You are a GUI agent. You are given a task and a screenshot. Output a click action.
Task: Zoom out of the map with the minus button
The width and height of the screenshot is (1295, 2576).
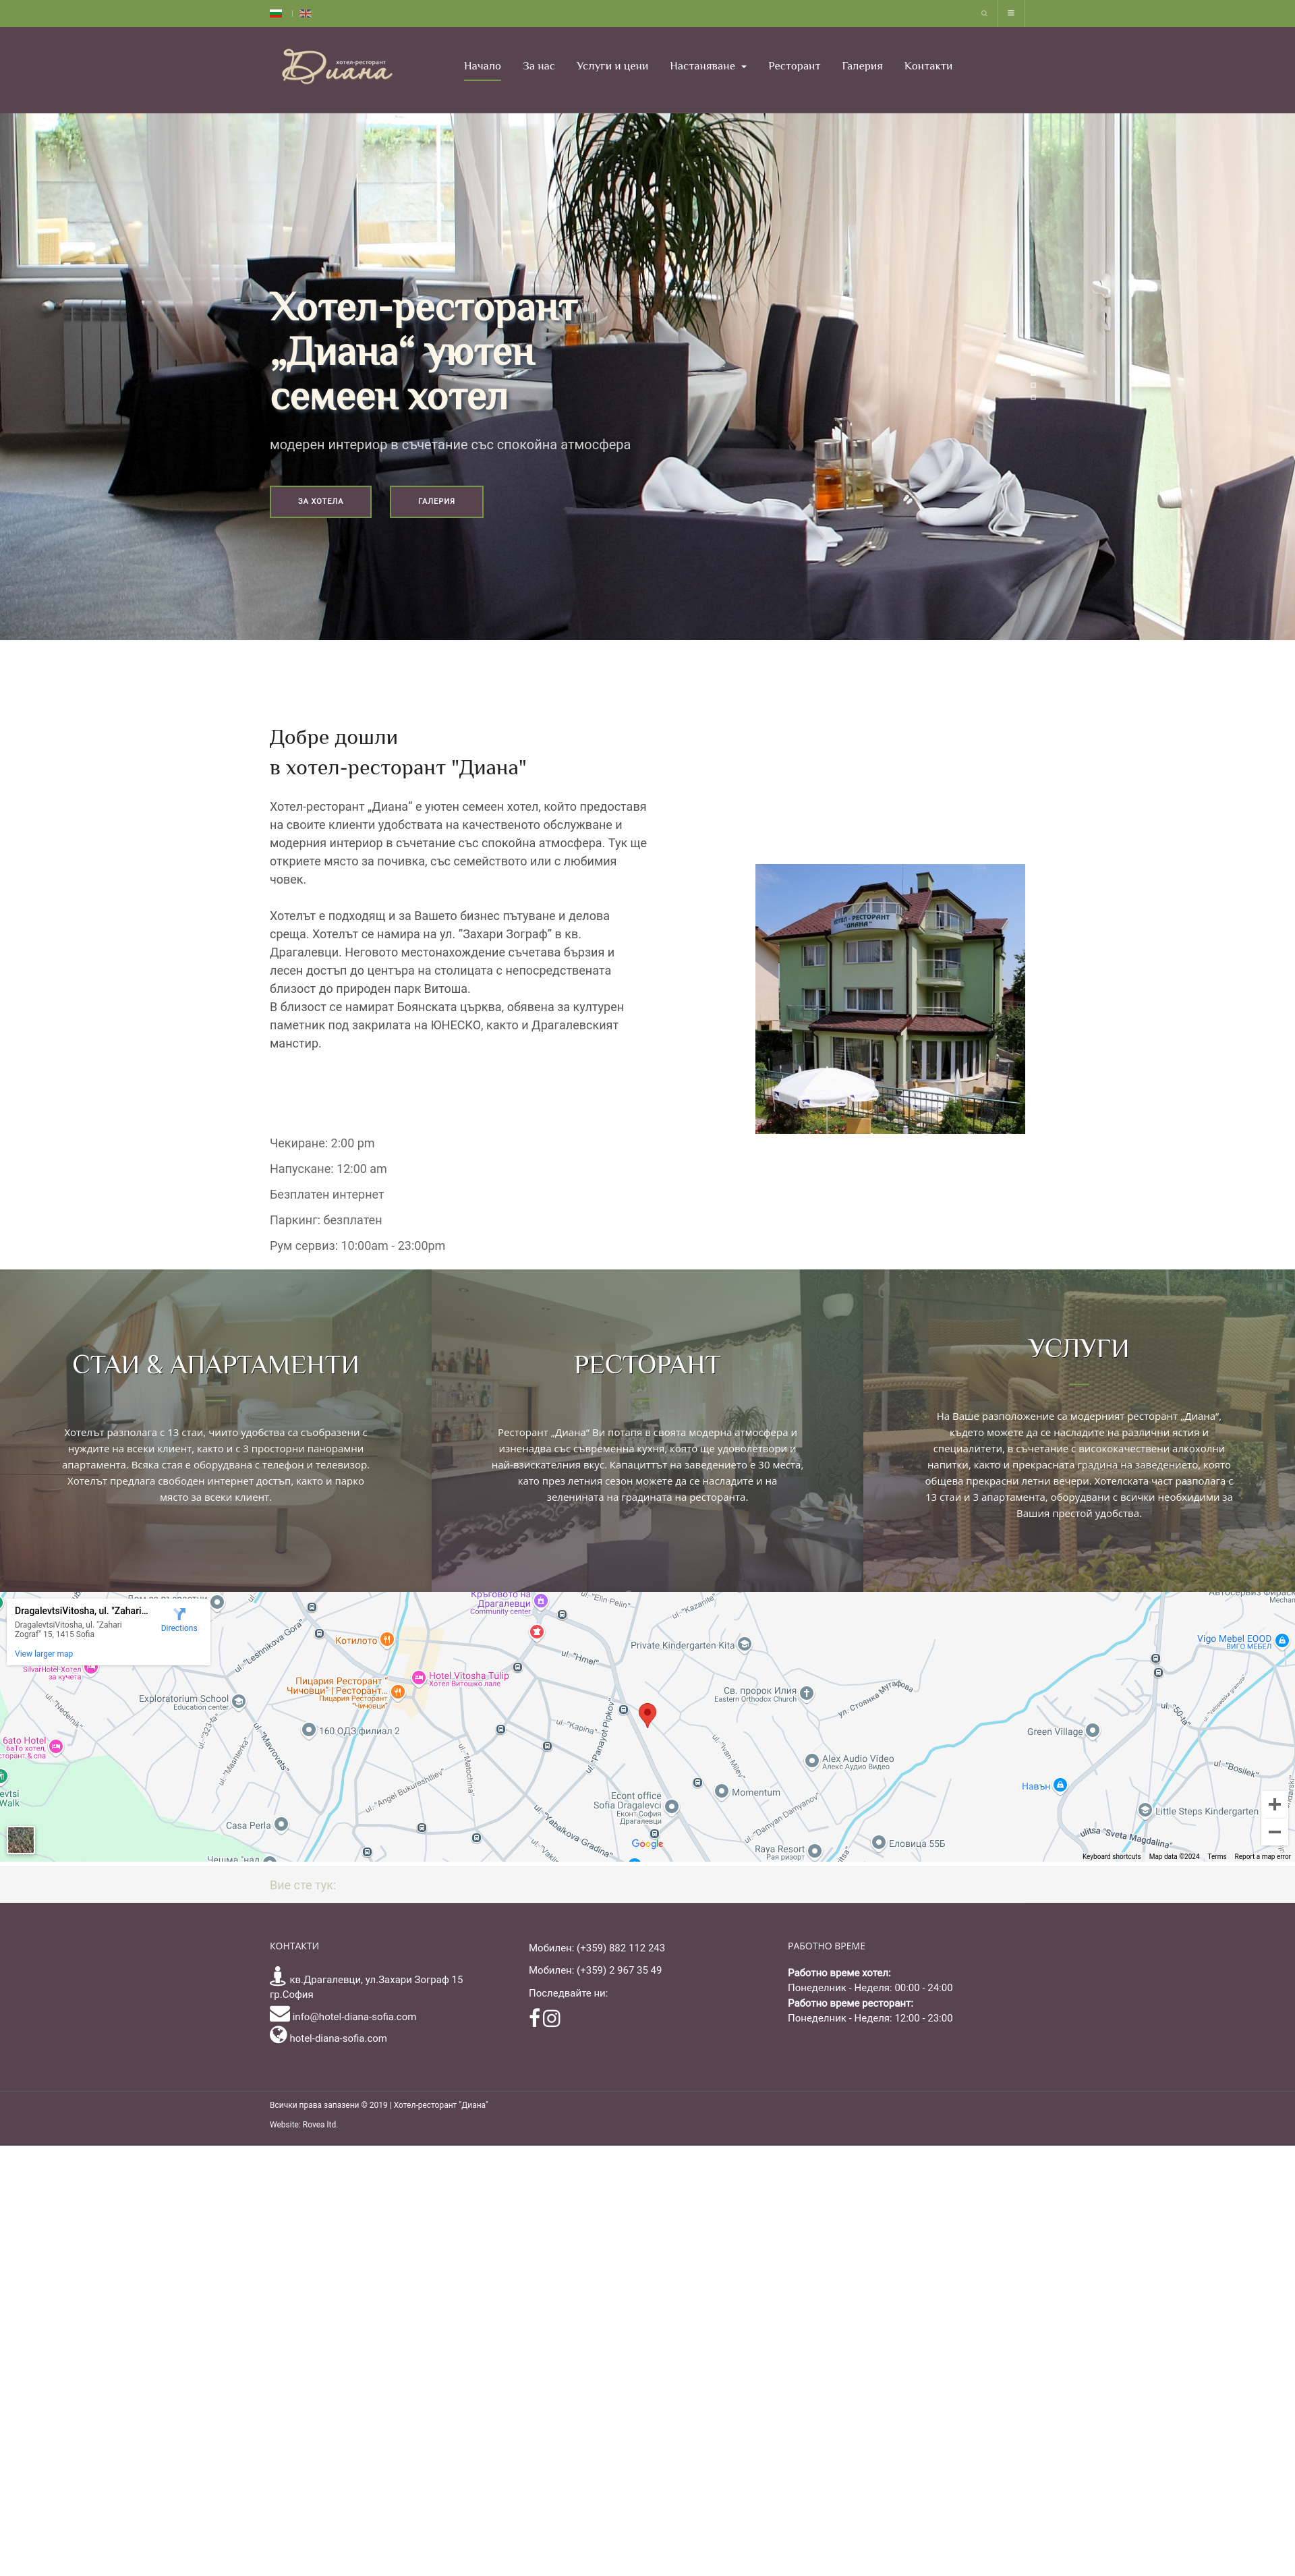[x=1274, y=1832]
